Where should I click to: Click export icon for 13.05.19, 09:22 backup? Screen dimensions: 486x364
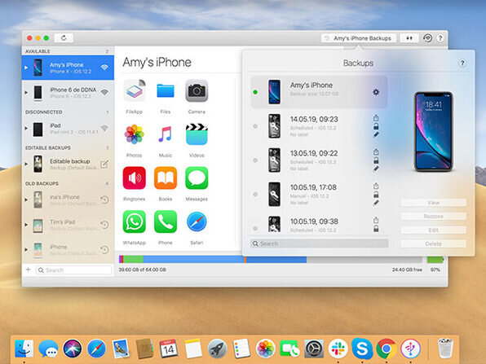pos(376,152)
